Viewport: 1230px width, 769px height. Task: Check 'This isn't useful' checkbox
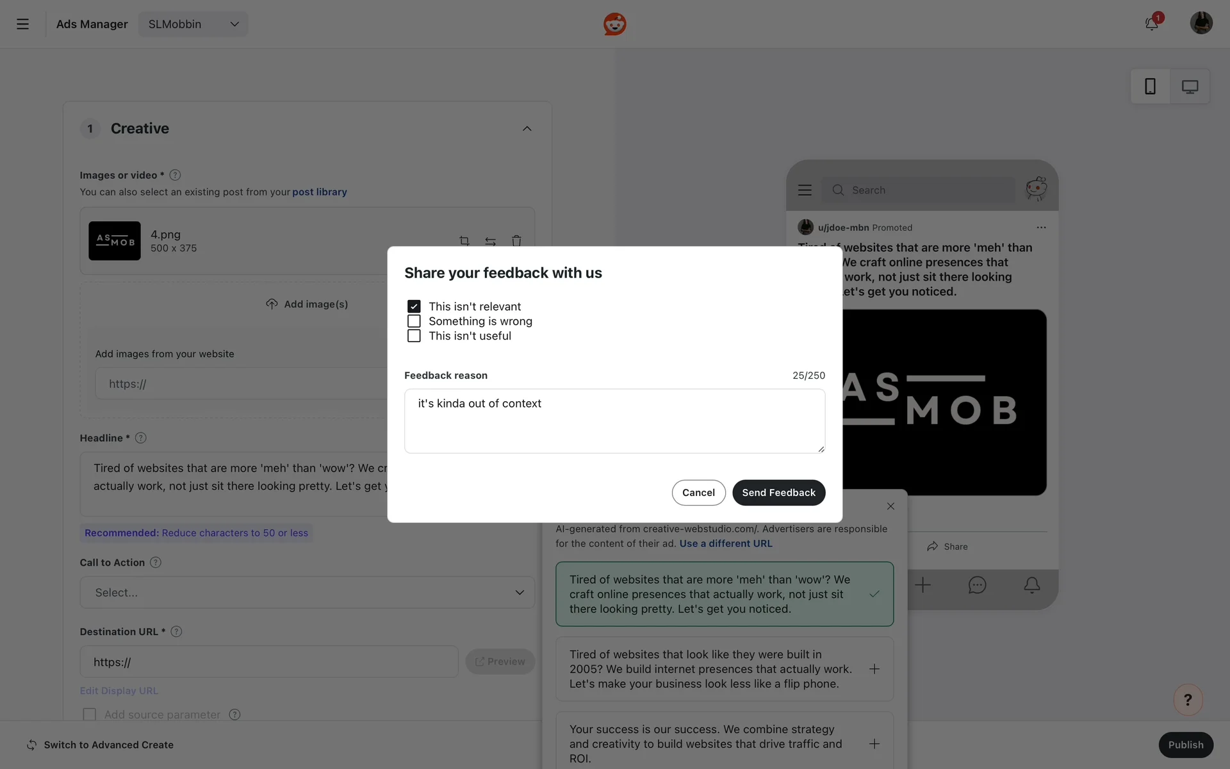coord(414,336)
